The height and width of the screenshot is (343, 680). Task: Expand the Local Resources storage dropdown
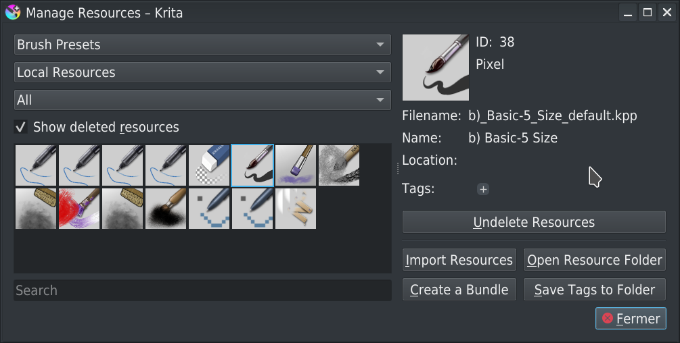202,72
